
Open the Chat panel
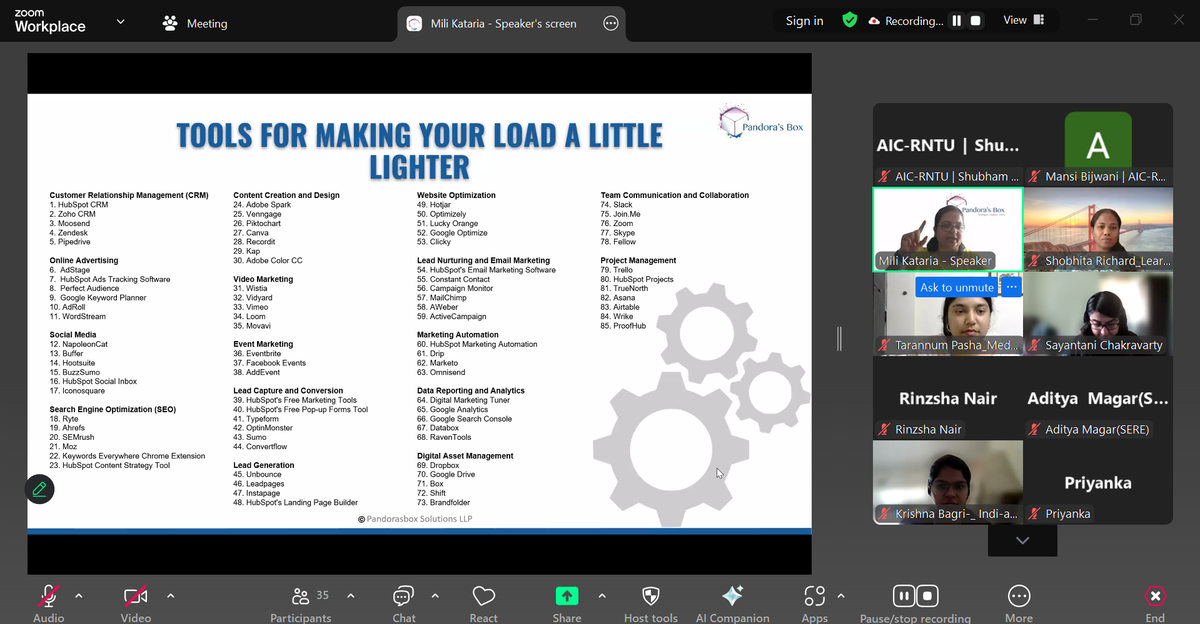[403, 598]
